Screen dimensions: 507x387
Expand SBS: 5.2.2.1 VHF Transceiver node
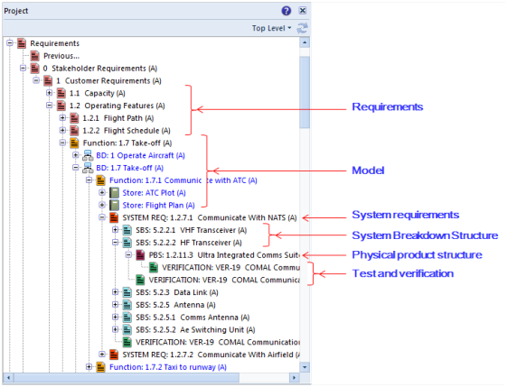point(115,230)
